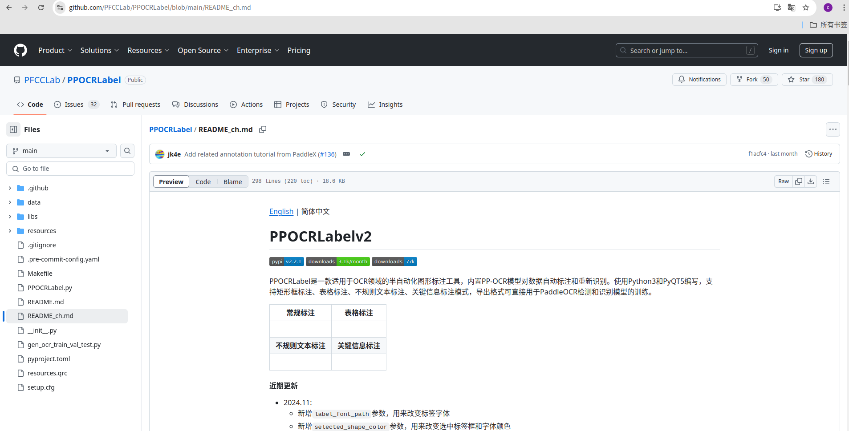Copy the raw file contents

point(798,181)
